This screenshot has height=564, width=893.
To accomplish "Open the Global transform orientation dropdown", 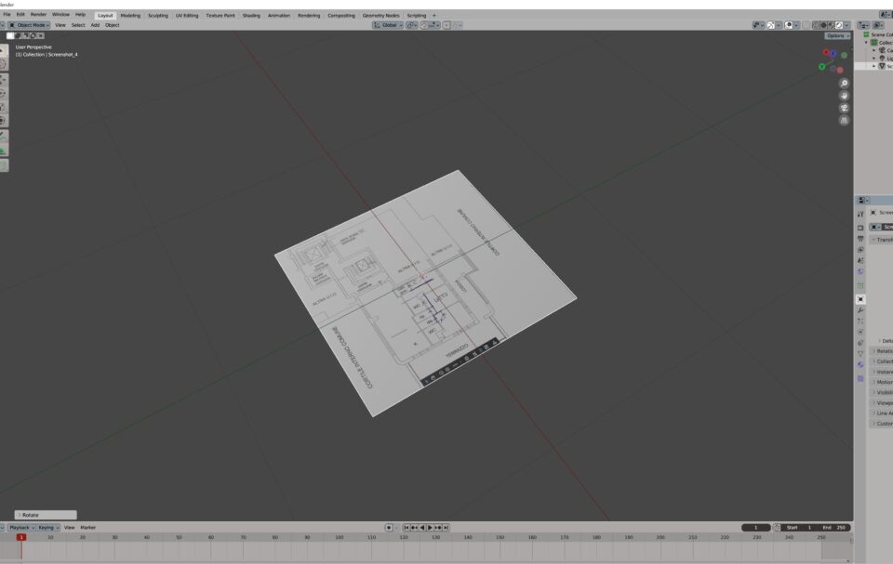I will [388, 25].
